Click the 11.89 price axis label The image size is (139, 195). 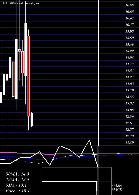(x=130, y=142)
